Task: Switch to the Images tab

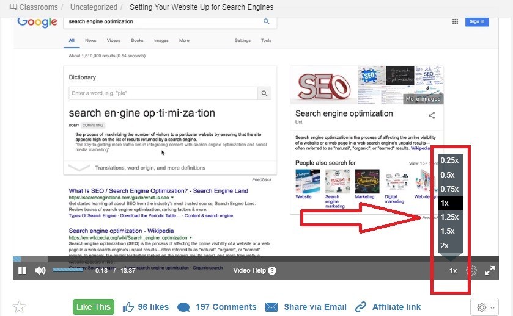Action: click(161, 40)
